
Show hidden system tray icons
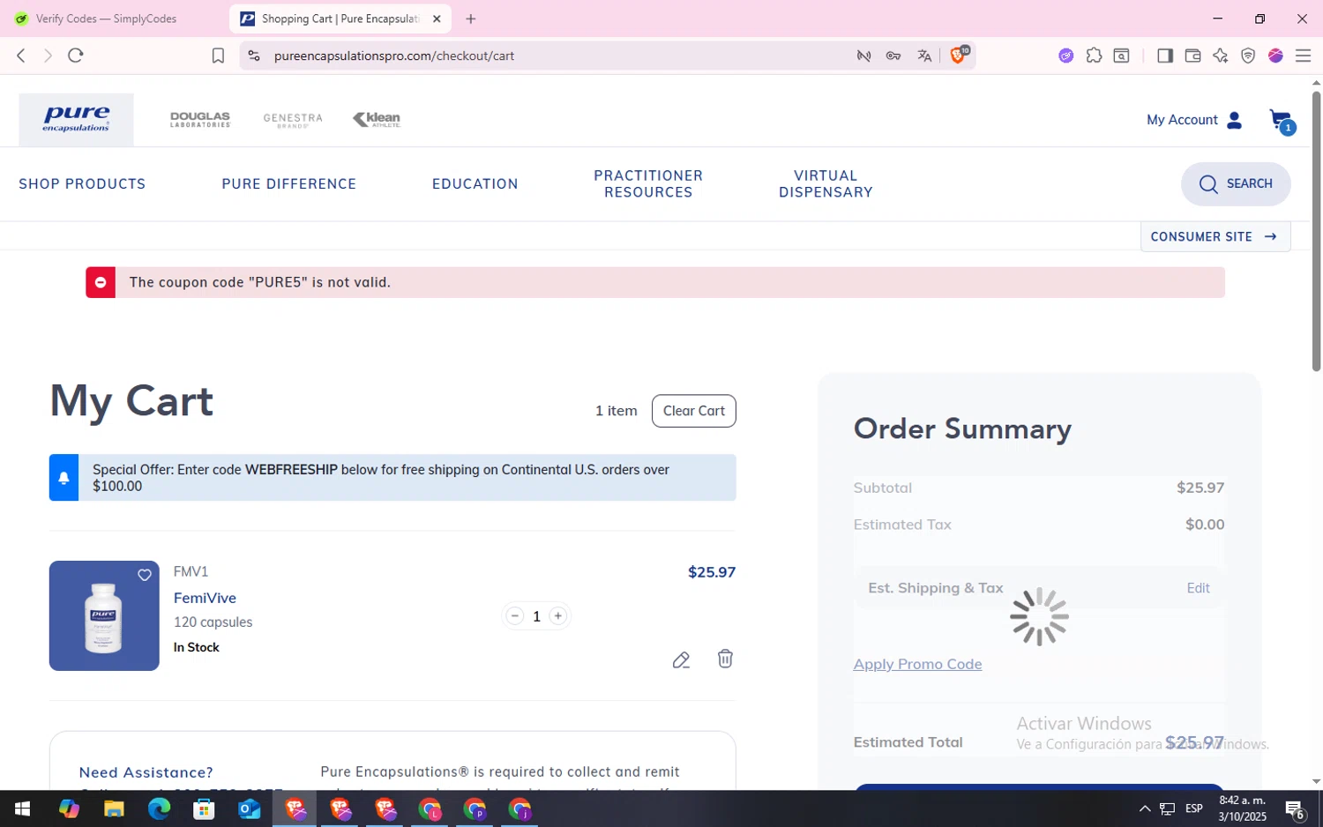point(1145,808)
